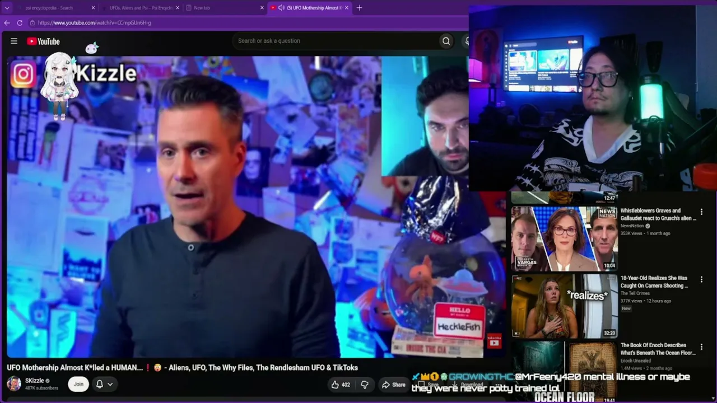Click the '377K views • 12 hours ago' text

click(x=645, y=301)
